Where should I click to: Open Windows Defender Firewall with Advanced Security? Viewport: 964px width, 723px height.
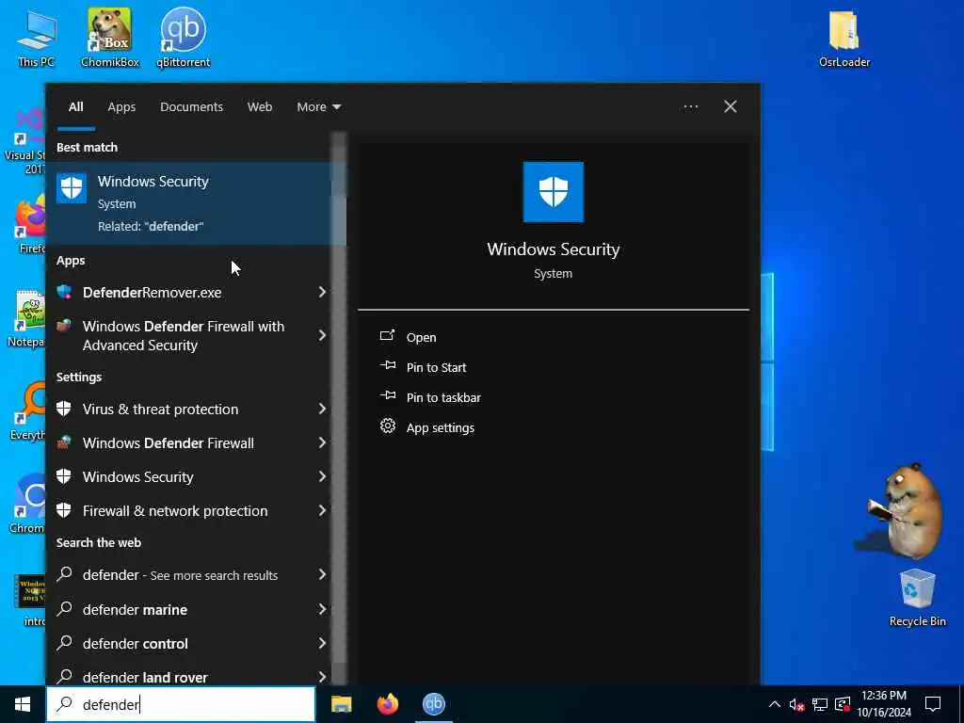pyautogui.click(x=184, y=336)
